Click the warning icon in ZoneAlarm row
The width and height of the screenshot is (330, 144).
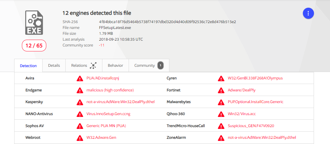[x=221, y=138]
